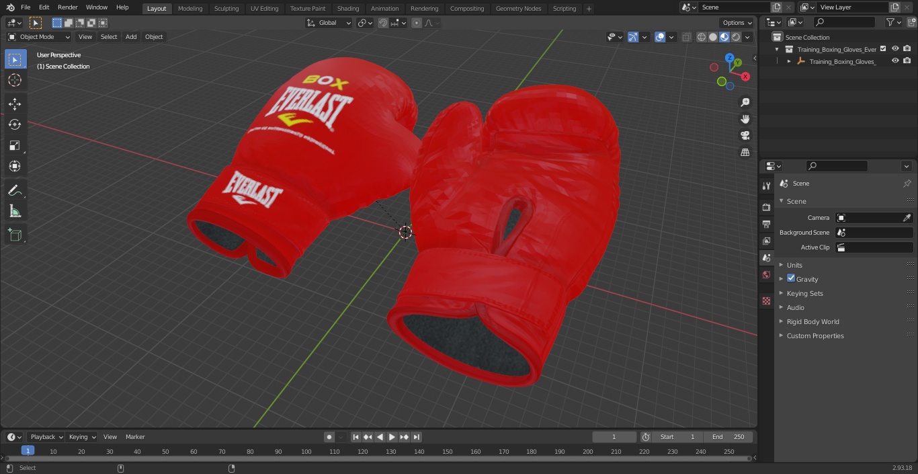Switch to rendered viewport shading
The width and height of the screenshot is (918, 474).
click(x=736, y=37)
